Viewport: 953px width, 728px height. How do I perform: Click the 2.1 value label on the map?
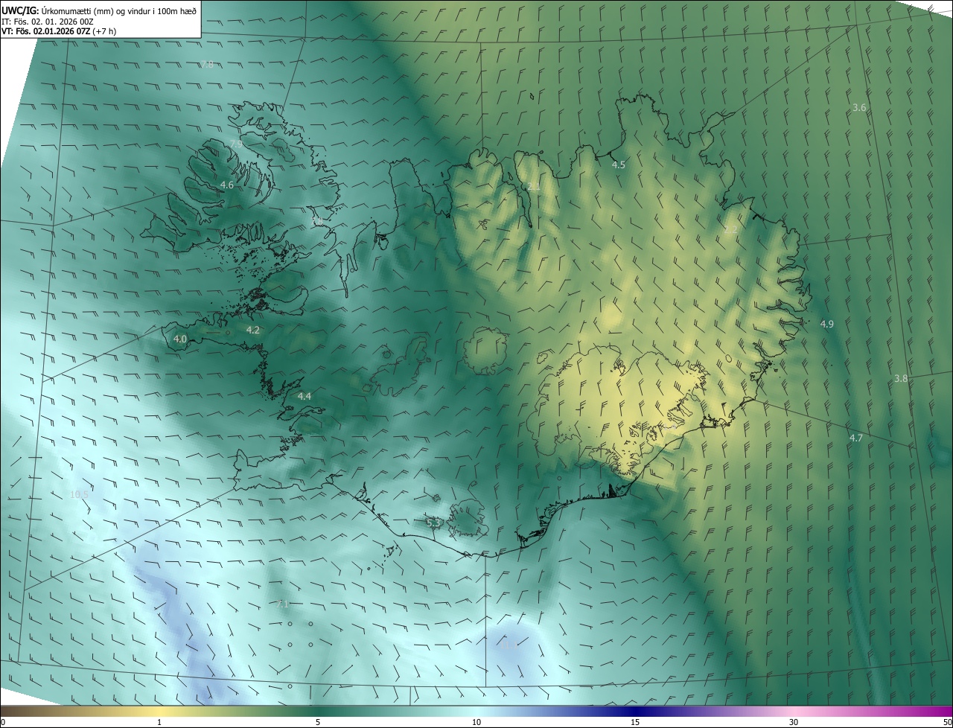tap(534, 186)
